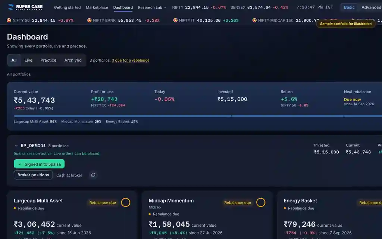
Task: Open the '3 due for a rebalance' link
Action: (x=131, y=60)
